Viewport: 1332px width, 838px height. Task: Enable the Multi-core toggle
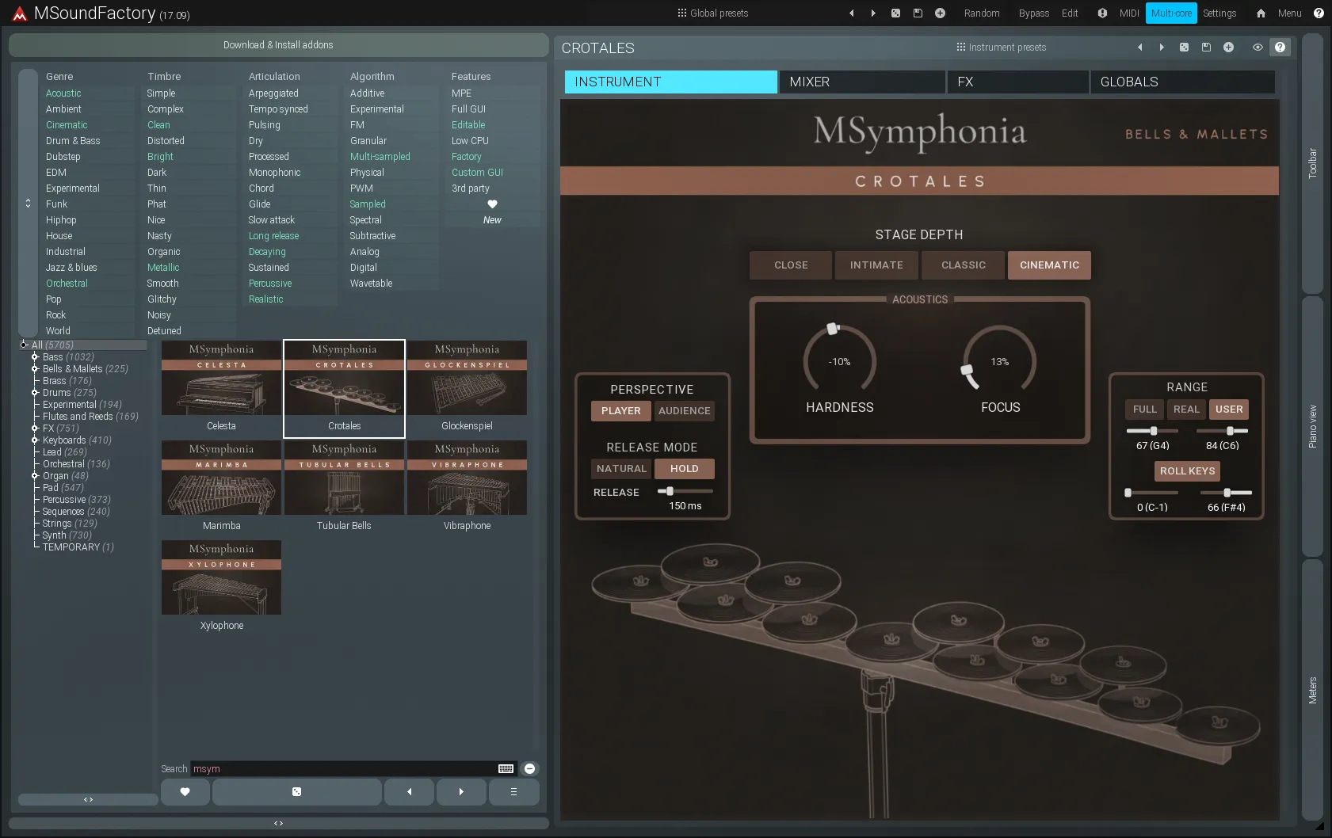point(1171,13)
